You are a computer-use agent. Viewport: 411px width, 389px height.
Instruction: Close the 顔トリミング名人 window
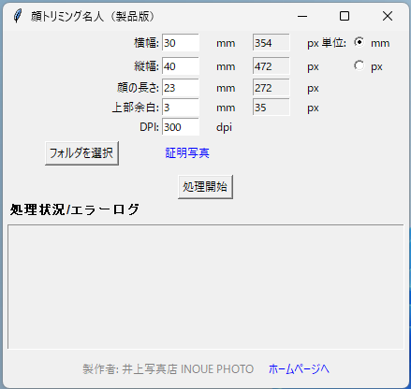coord(388,16)
